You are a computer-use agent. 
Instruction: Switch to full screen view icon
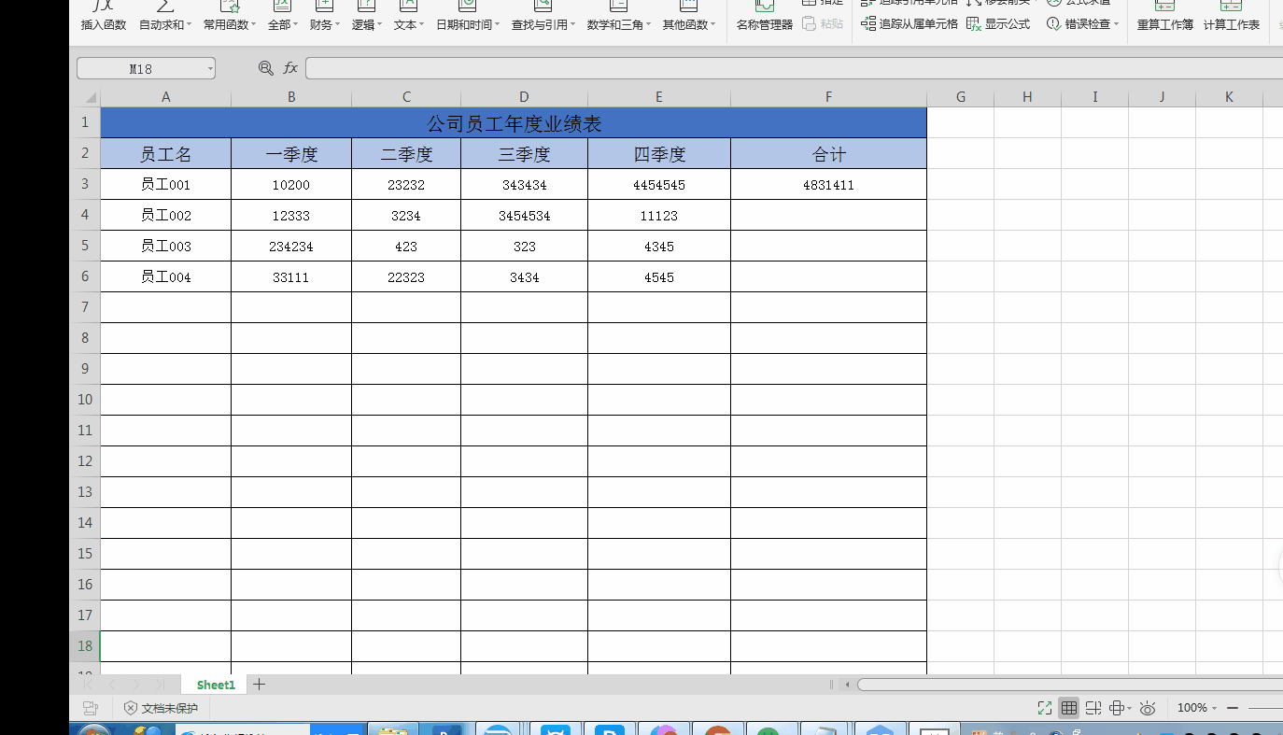pyautogui.click(x=1045, y=708)
